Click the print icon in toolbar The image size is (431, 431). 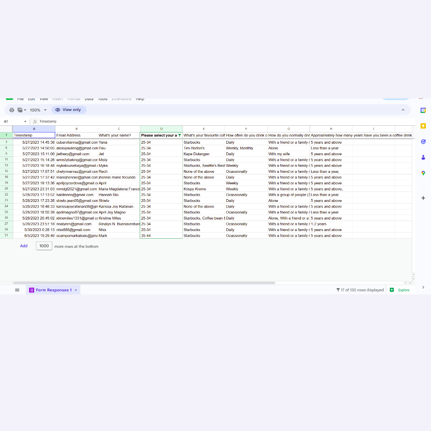click(x=12, y=110)
